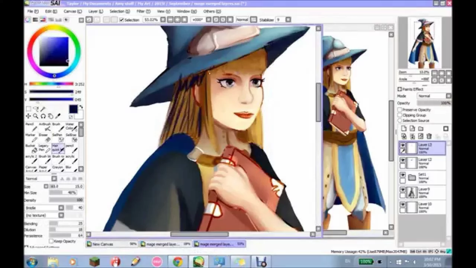Screen dimensions: 476x268
Task: Enable Preserve Opacity checkbox
Action: pos(400,110)
